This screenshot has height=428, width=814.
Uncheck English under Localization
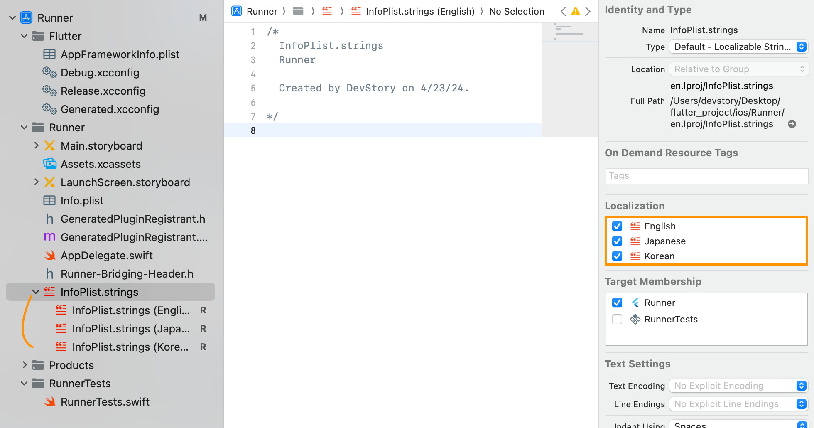tap(617, 226)
